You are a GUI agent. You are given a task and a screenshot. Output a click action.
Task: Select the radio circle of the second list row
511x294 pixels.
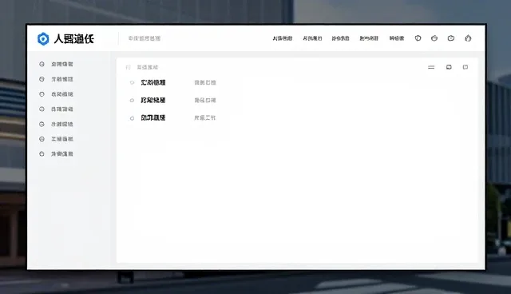point(132,101)
